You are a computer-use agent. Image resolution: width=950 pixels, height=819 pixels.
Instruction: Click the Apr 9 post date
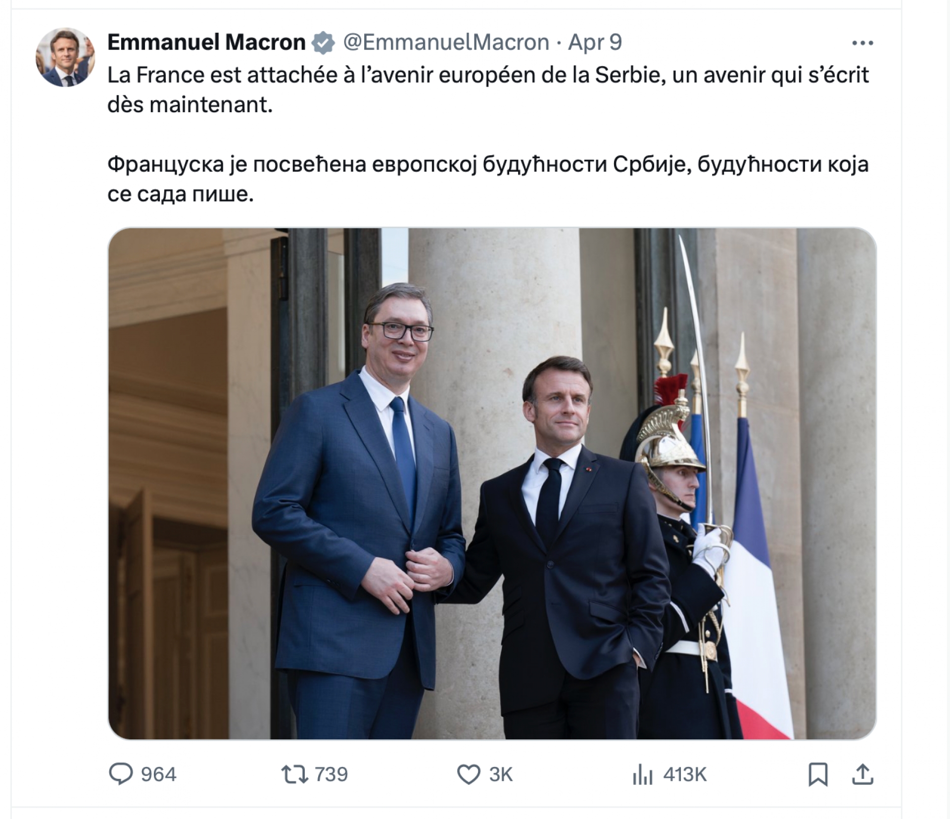[x=595, y=43]
